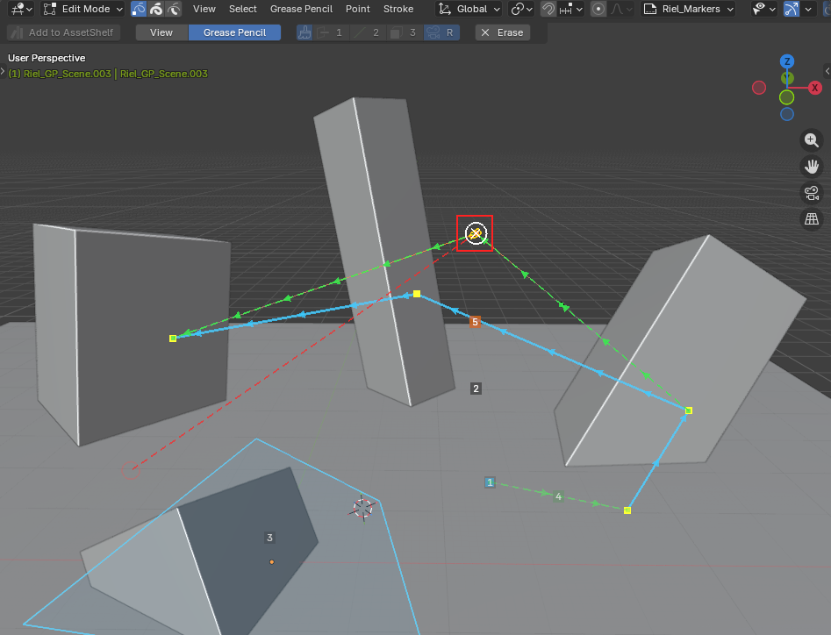Open snapping options dropdown
The width and height of the screenshot is (831, 635).
(x=570, y=9)
